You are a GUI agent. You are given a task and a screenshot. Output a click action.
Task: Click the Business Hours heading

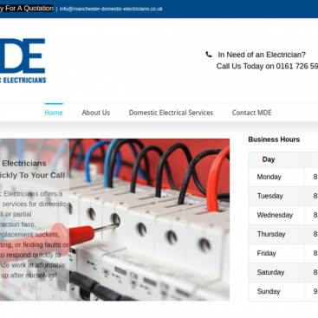tap(274, 140)
